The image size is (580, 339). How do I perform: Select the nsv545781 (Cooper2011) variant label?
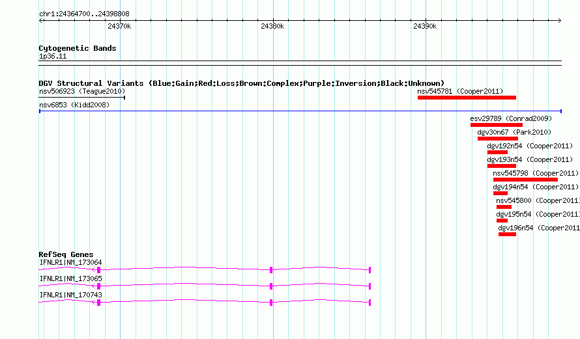click(x=460, y=91)
